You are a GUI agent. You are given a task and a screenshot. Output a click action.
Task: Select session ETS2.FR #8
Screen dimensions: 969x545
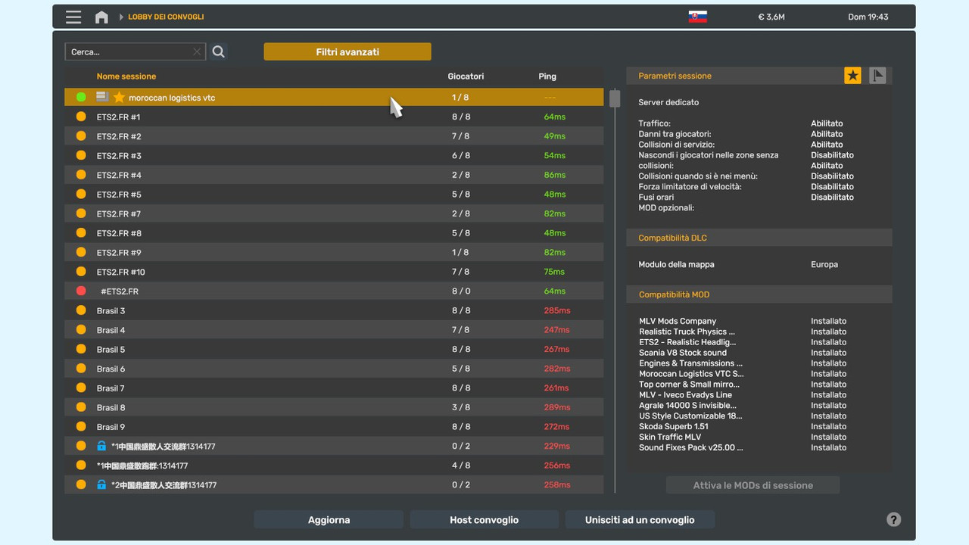[x=334, y=233]
